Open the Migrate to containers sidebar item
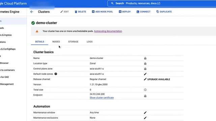The height and width of the screenshot is (121, 216). click(x=7, y=70)
